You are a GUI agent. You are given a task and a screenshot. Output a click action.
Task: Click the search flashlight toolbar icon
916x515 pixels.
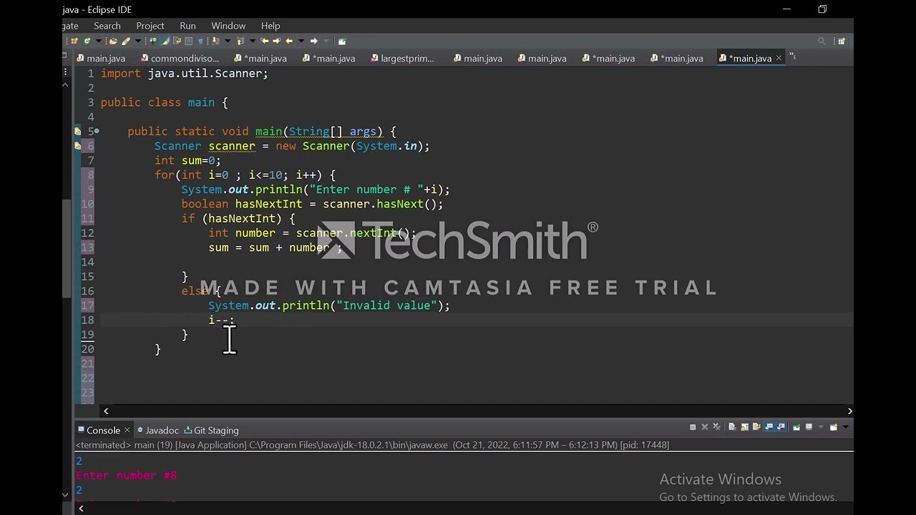[x=126, y=41]
